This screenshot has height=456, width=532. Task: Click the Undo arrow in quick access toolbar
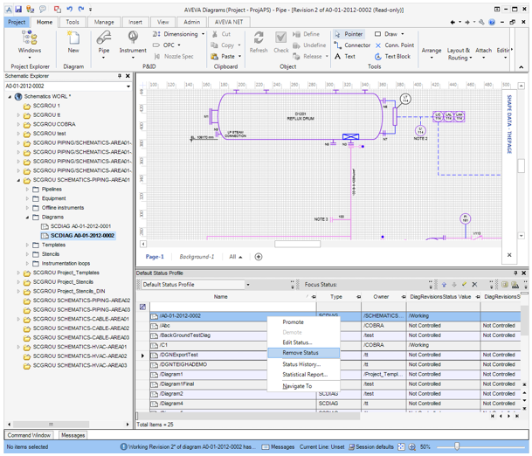(x=70, y=9)
